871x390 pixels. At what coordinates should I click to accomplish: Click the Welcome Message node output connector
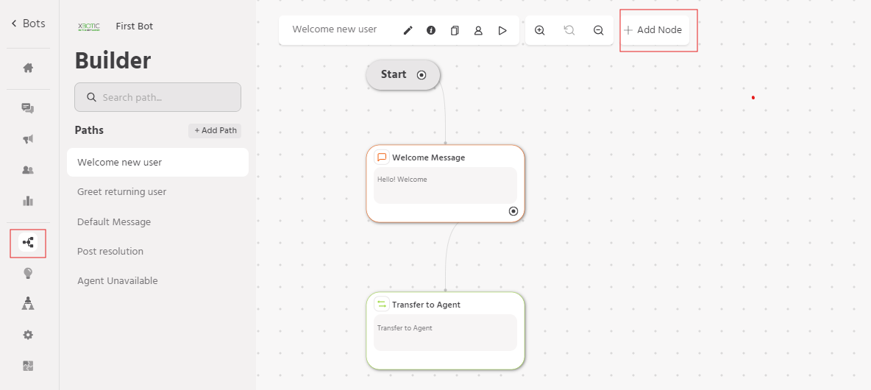tap(513, 211)
